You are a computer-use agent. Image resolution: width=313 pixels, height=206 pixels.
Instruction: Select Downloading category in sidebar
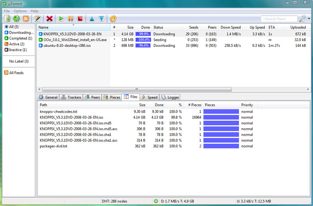pyautogui.click(x=19, y=32)
